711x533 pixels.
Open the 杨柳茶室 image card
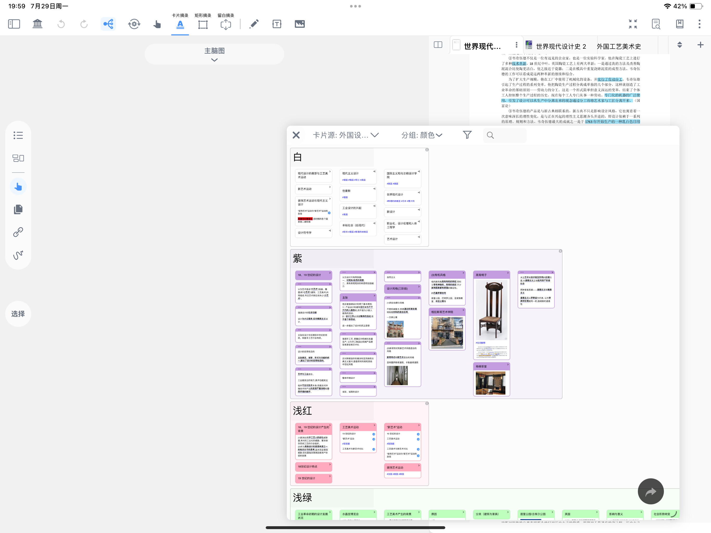click(491, 379)
